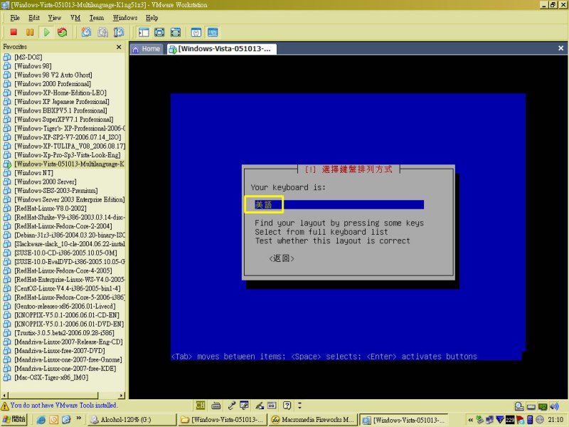The height and width of the screenshot is (427, 569).
Task: Select [Windows 2000 Server] favorite
Action: [46, 181]
